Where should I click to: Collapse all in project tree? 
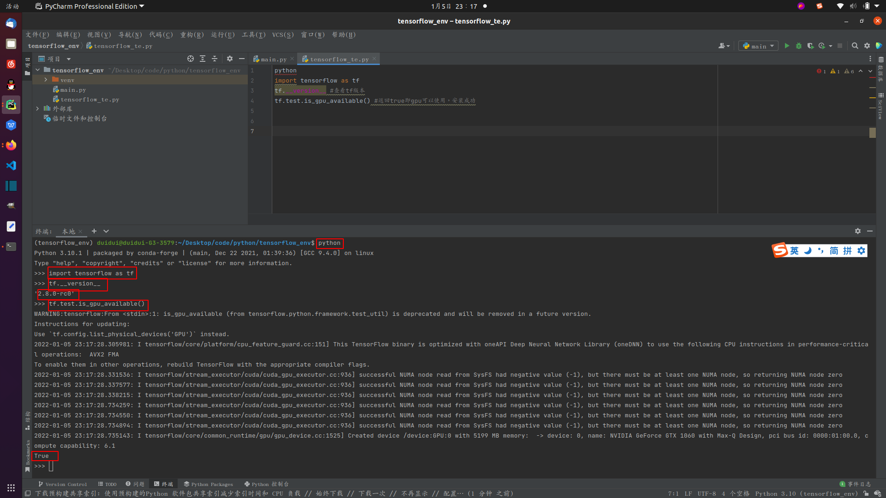[x=215, y=59]
